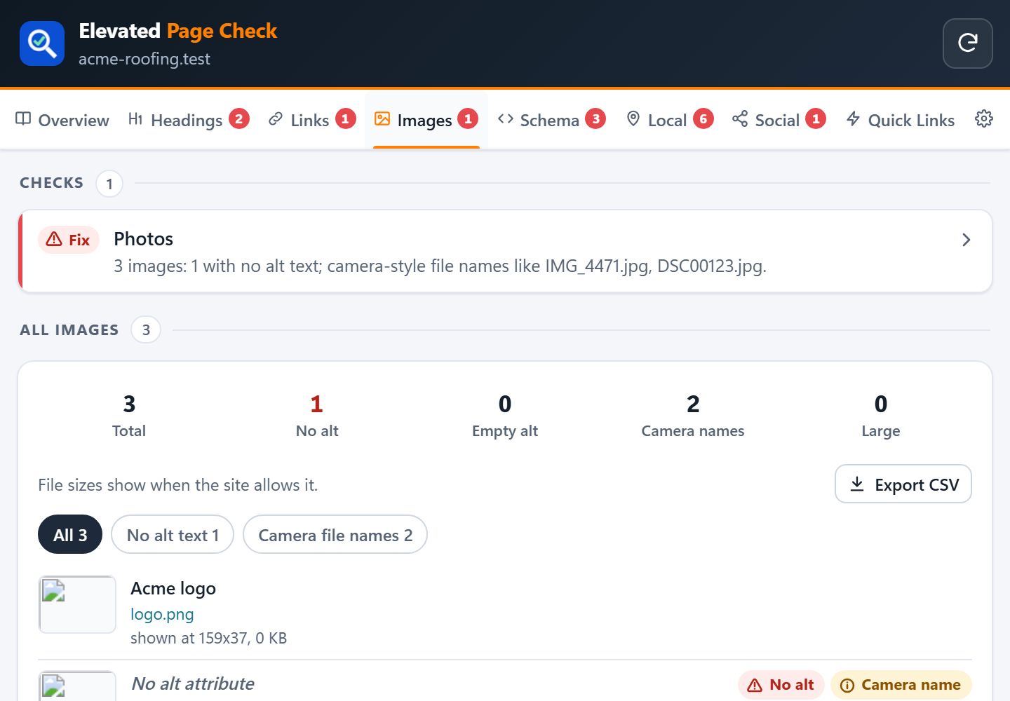Click the red Fix badge on Photos
1010x701 pixels.
click(69, 240)
